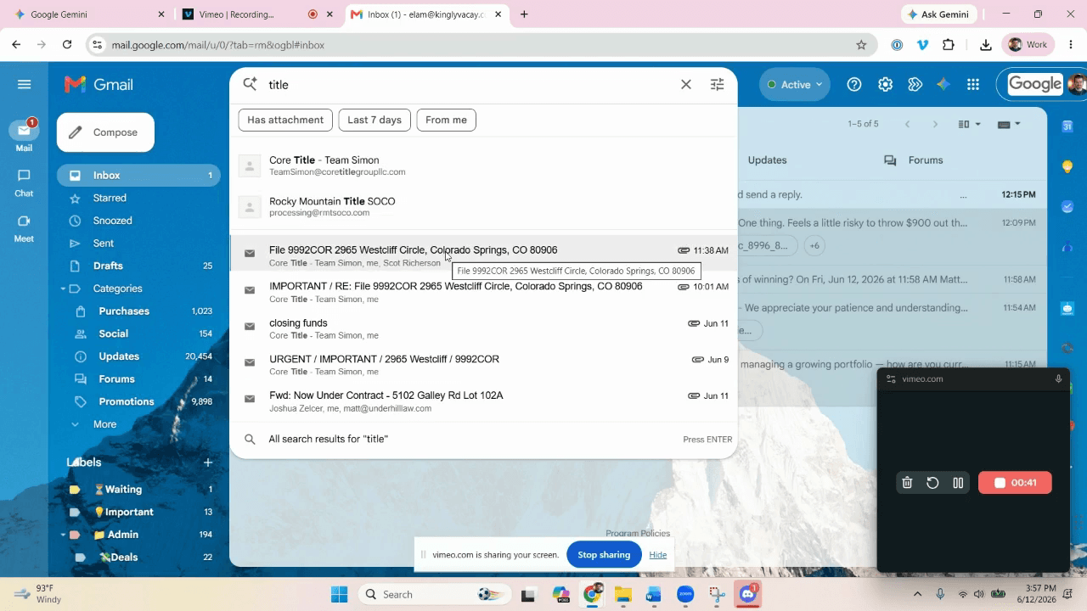
Task: Toggle the Last 7 days filter chip
Action: tap(375, 120)
